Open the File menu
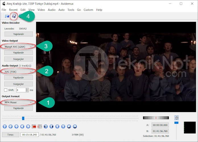Image resolution: width=198 pixels, height=142 pixels. coord(4,10)
